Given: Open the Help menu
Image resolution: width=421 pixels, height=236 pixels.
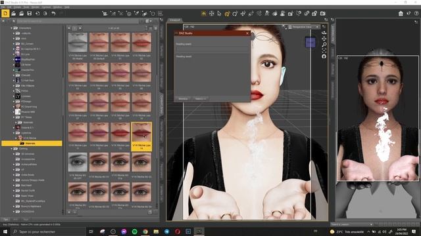Looking at the screenshot, I should pos(67,7).
